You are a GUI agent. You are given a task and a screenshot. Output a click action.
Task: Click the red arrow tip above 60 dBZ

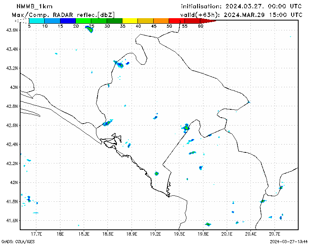tap(208, 21)
